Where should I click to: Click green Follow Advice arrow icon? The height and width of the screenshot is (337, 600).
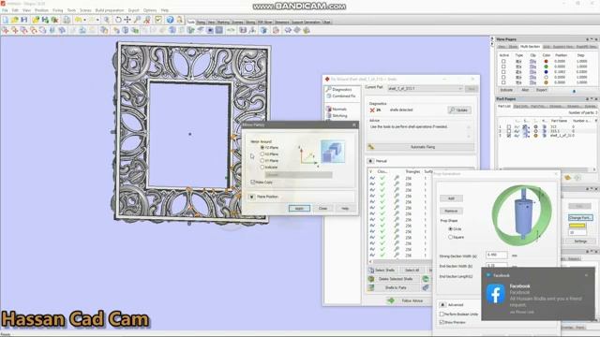[x=390, y=300]
